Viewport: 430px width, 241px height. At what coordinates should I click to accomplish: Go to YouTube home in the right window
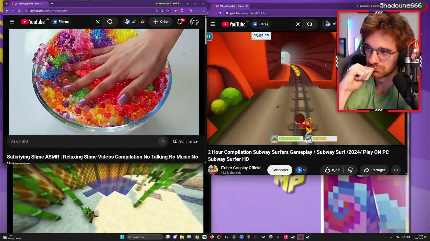[x=233, y=24]
